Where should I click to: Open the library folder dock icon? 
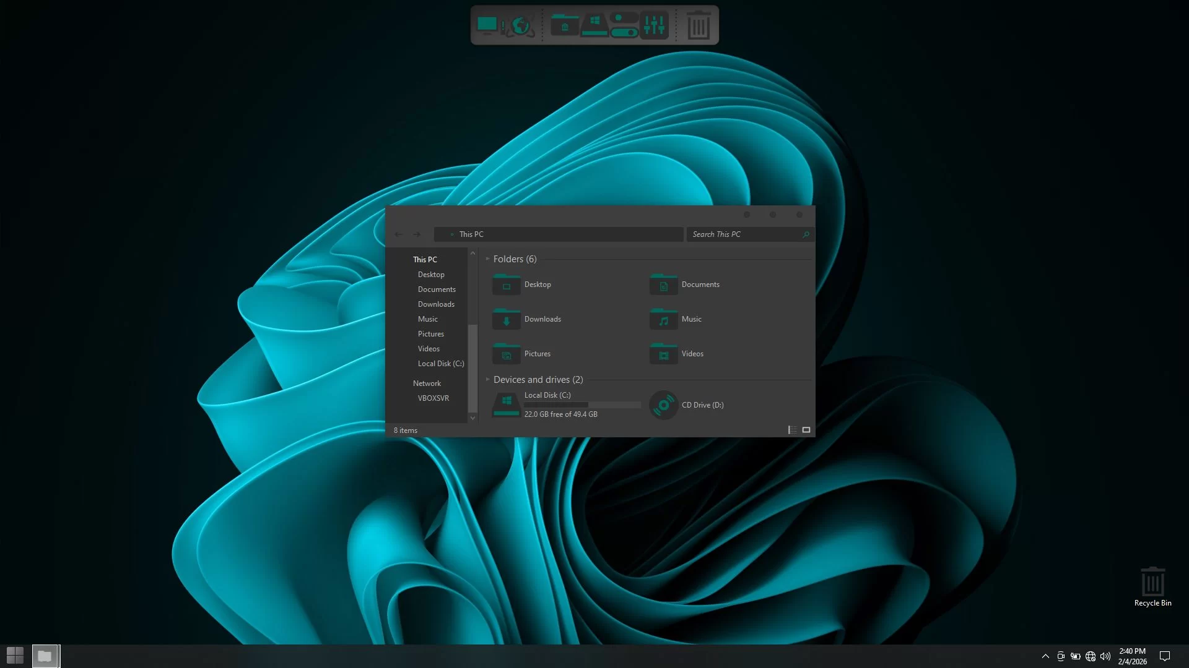tap(564, 25)
